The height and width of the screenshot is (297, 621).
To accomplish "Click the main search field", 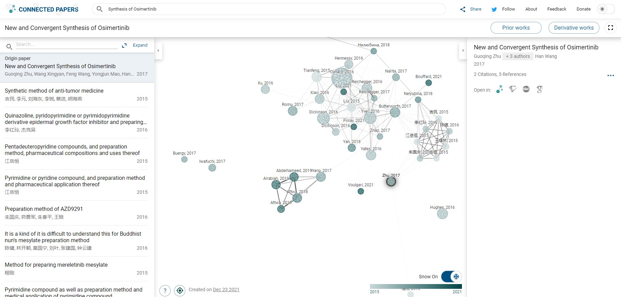I will pyautogui.click(x=269, y=9).
